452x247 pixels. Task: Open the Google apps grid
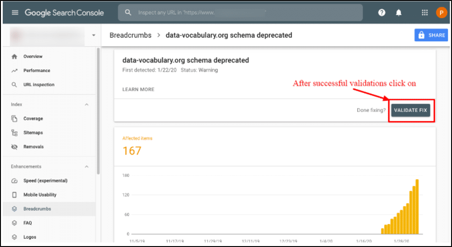click(x=425, y=12)
